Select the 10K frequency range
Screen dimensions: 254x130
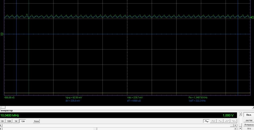[x=3, y=121]
